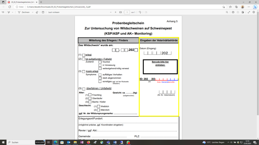This screenshot has height=145, width=259.
Task: Click the taskbar Suchen search box
Action: (x=21, y=142)
